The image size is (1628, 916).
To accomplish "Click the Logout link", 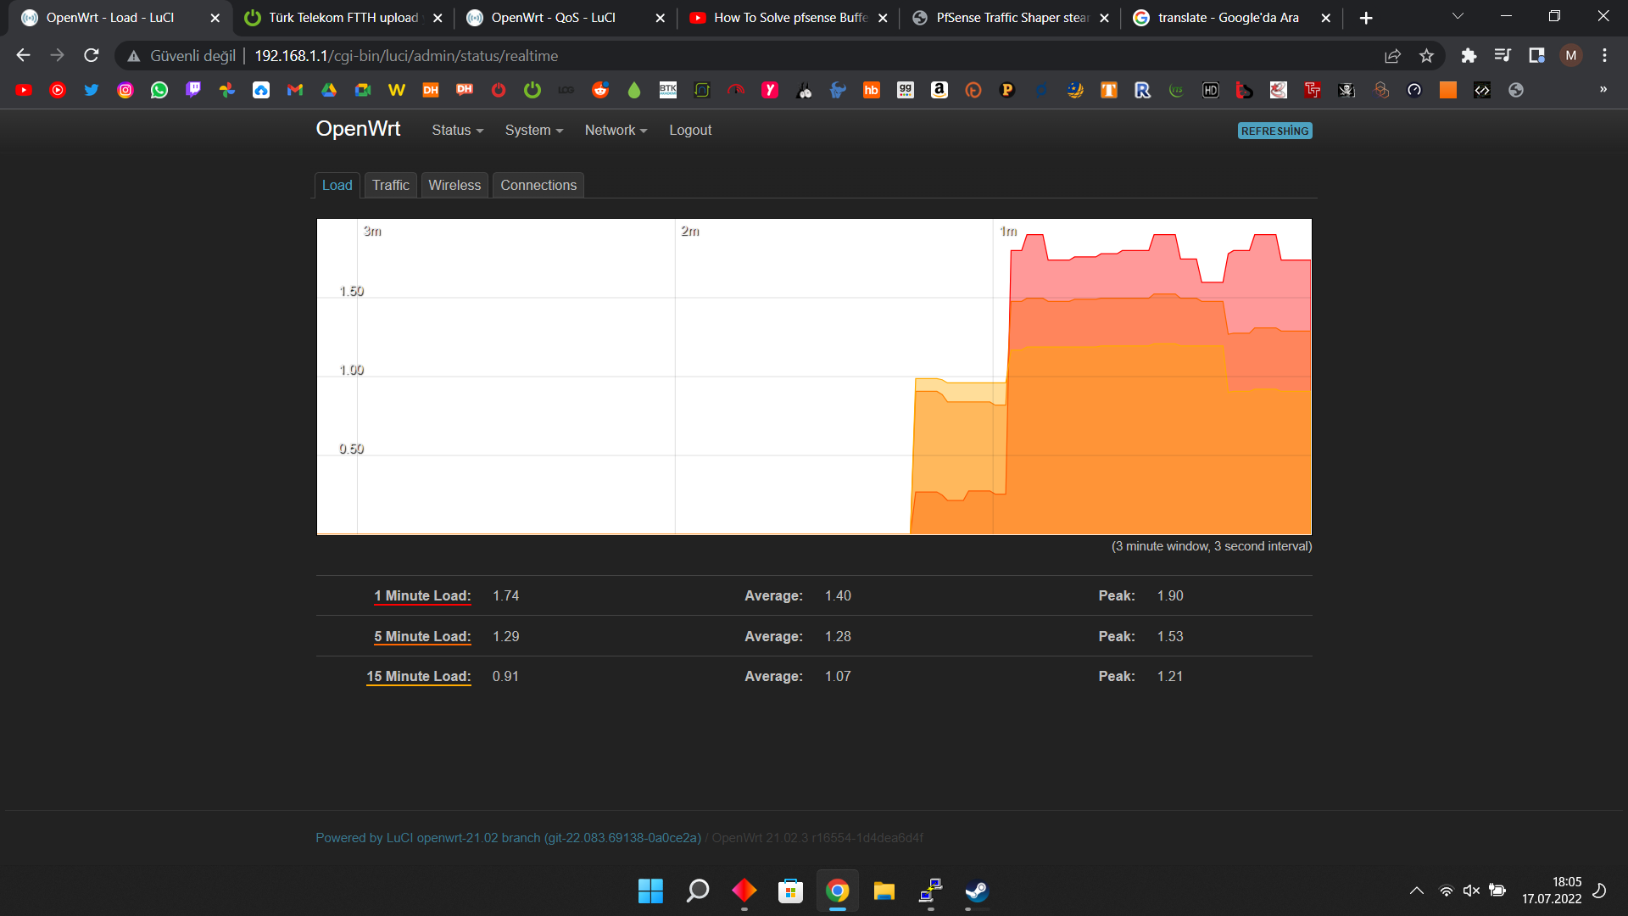I will coord(690,131).
